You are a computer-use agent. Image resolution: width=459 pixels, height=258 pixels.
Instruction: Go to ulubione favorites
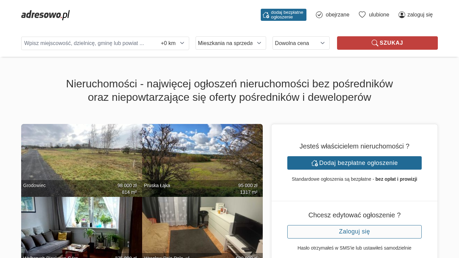pyautogui.click(x=379, y=15)
